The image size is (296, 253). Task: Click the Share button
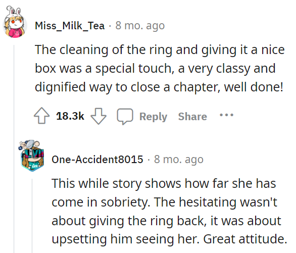[x=192, y=117]
